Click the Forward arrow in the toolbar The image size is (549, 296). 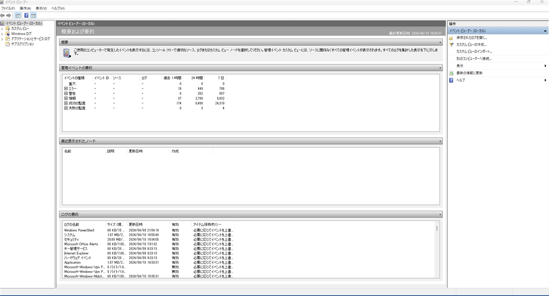coord(9,16)
